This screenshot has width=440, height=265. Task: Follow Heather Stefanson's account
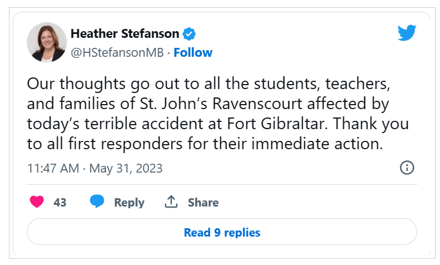(x=193, y=53)
